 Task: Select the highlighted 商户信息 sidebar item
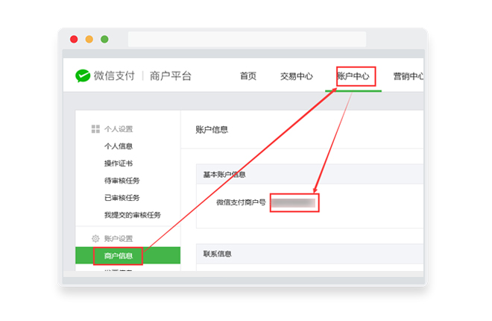119,256
